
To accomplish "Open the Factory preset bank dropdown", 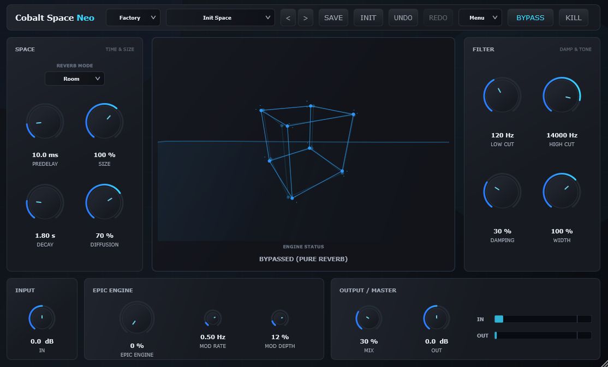I will click(x=133, y=18).
